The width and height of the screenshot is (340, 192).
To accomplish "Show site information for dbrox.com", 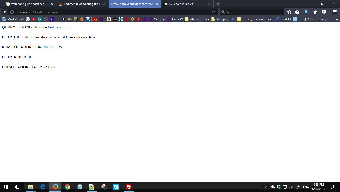I will pyautogui.click(x=12, y=12).
